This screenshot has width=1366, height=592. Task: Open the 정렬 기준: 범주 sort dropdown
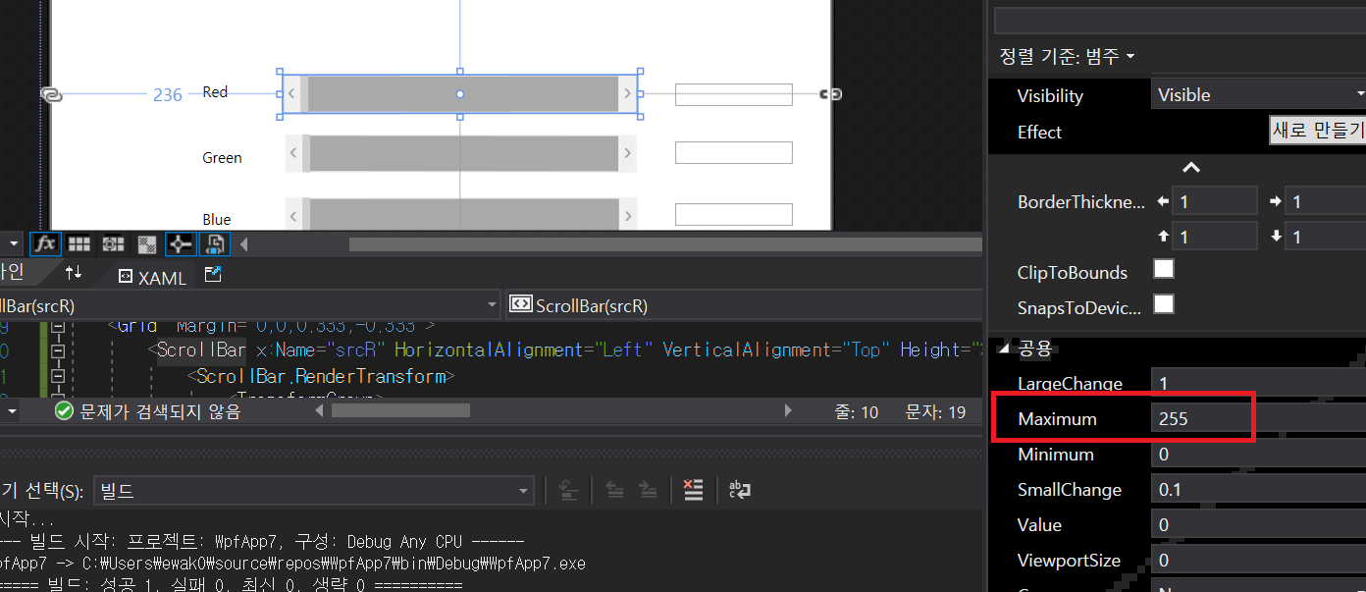[x=1067, y=56]
